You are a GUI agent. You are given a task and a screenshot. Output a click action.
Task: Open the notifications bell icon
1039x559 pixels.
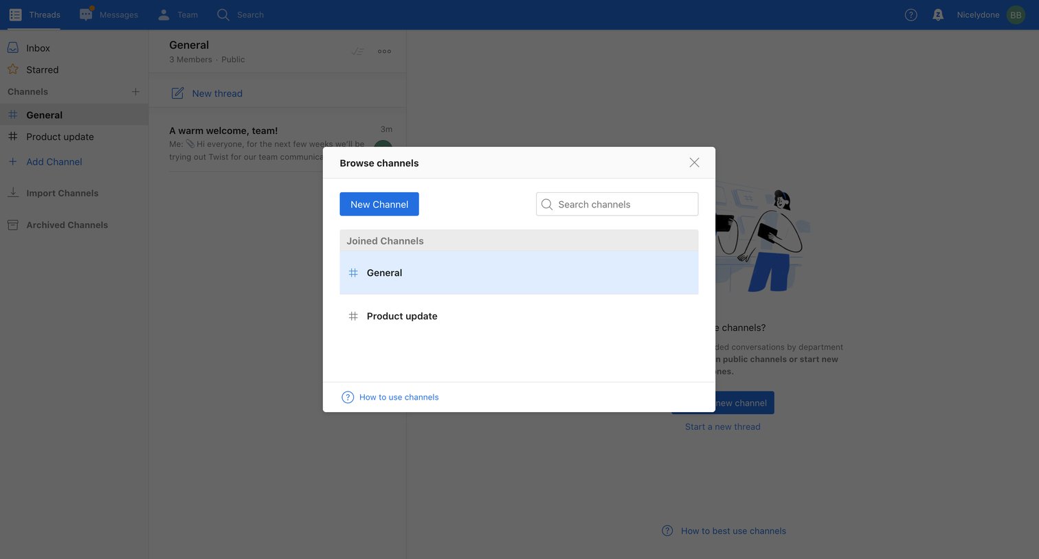(x=937, y=14)
